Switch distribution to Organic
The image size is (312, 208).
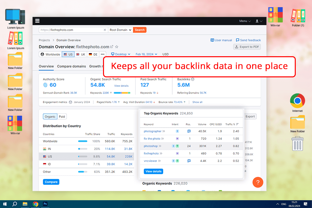coord(50,116)
